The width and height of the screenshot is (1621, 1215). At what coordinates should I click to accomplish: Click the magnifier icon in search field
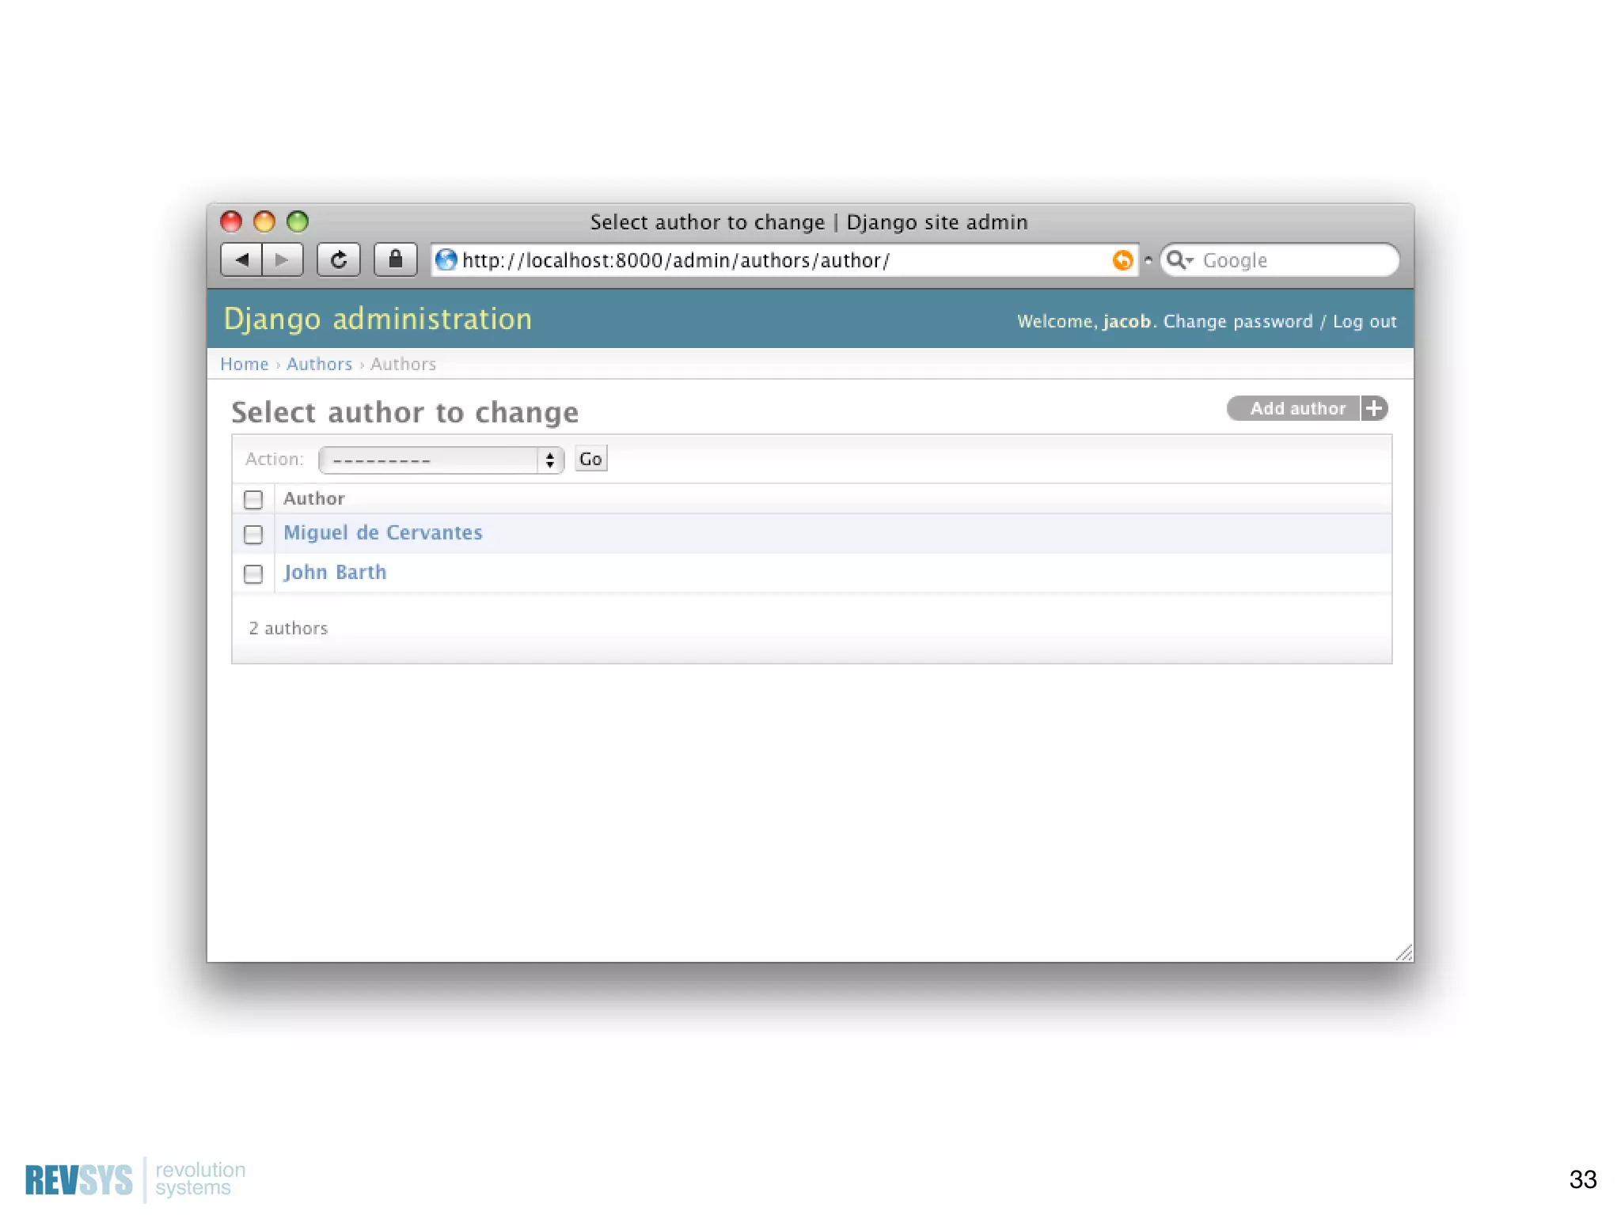click(x=1176, y=259)
